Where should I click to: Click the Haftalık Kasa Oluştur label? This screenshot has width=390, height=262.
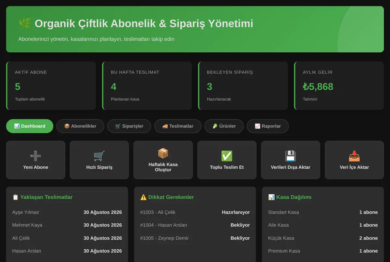[163, 167]
